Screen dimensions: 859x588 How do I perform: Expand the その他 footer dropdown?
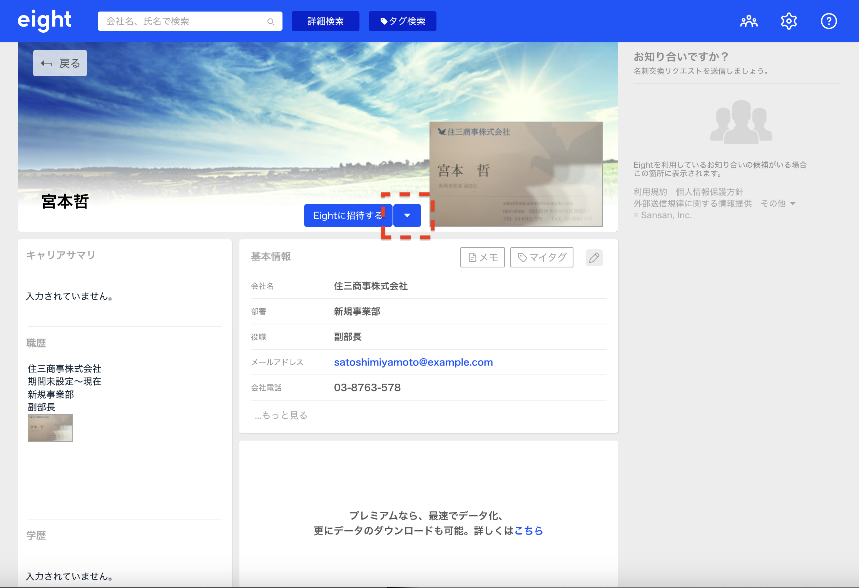(778, 204)
